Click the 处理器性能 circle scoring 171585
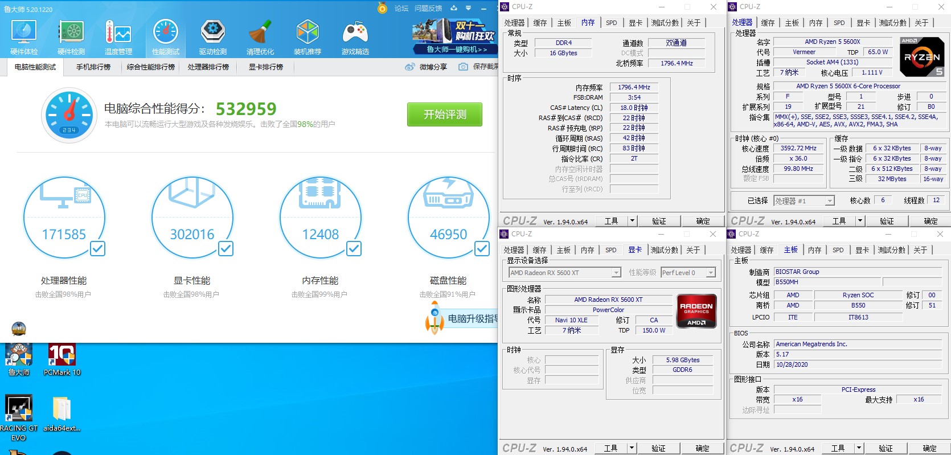This screenshot has height=455, width=951. click(64, 218)
